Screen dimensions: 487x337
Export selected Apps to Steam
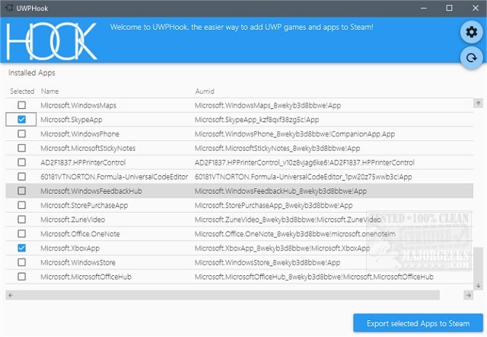(418, 323)
